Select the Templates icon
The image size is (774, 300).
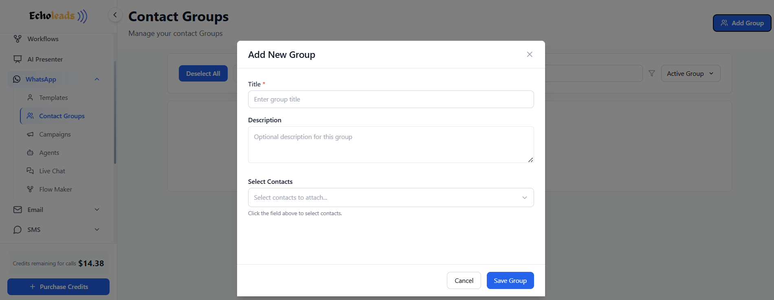pyautogui.click(x=30, y=97)
